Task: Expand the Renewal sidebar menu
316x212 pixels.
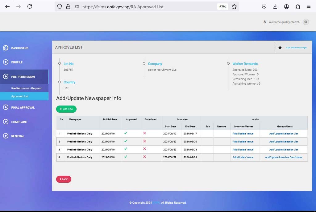Action: [18, 136]
